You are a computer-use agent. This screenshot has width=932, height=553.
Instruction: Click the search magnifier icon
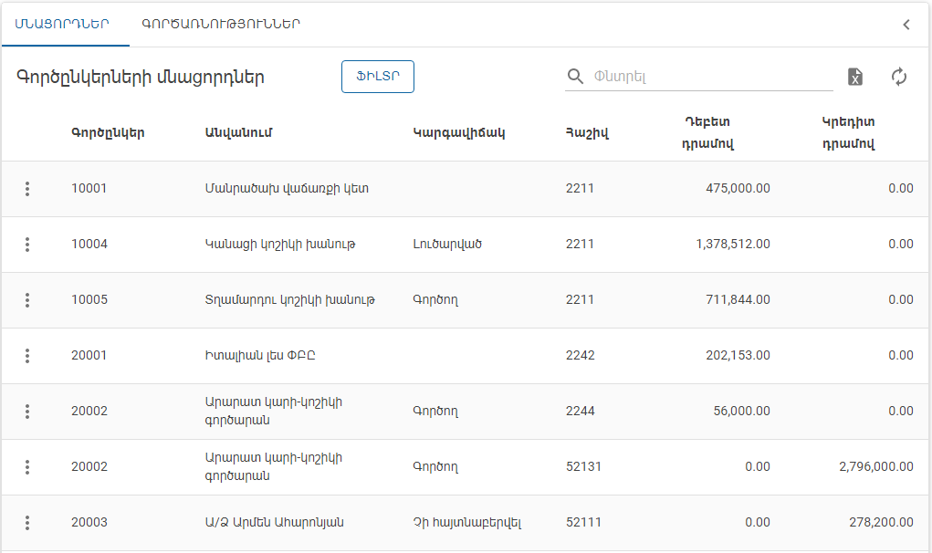575,77
